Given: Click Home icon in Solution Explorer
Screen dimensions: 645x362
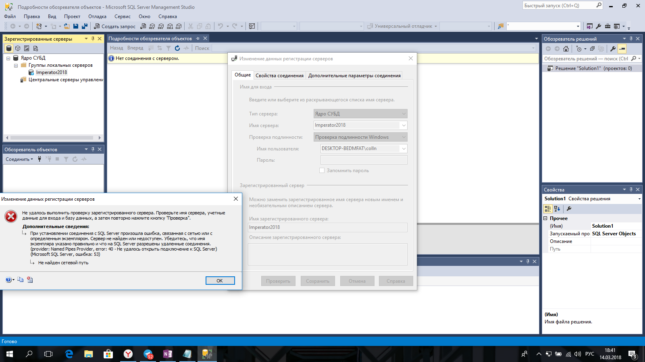Looking at the screenshot, I should coord(566,49).
